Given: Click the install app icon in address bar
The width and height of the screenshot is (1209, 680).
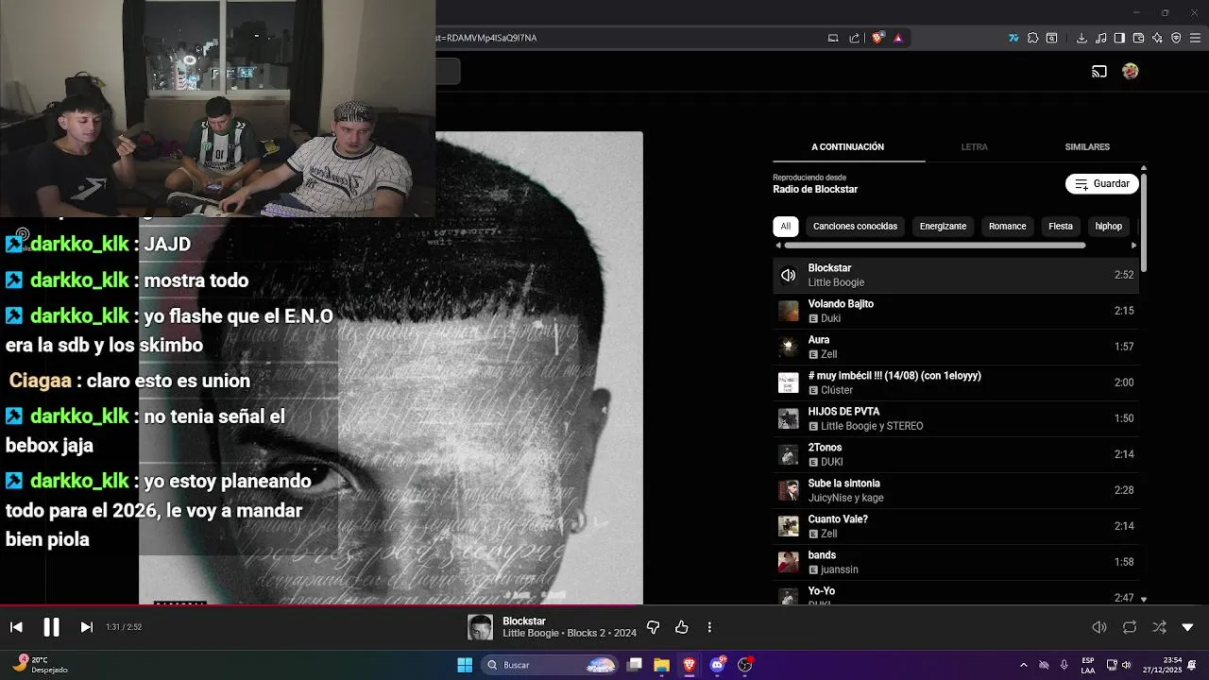Looking at the screenshot, I should pos(833,38).
